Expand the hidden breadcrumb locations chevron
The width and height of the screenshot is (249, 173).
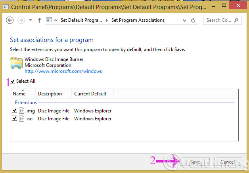coord(57,20)
